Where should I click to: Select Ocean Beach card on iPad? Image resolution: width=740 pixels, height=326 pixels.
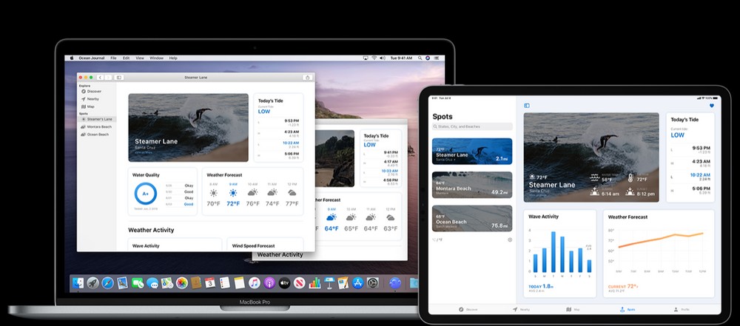pyautogui.click(x=472, y=218)
